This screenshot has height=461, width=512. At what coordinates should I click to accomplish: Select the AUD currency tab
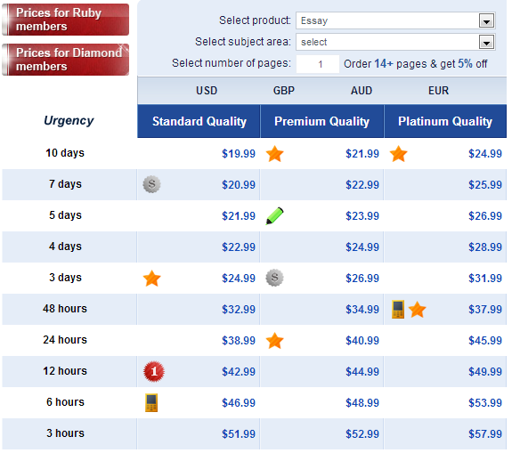[x=362, y=91]
